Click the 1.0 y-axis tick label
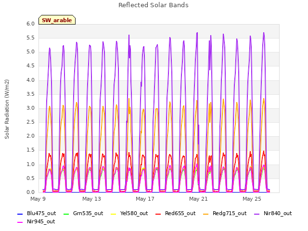The height and width of the screenshot is (231, 308). [x=30, y=164]
